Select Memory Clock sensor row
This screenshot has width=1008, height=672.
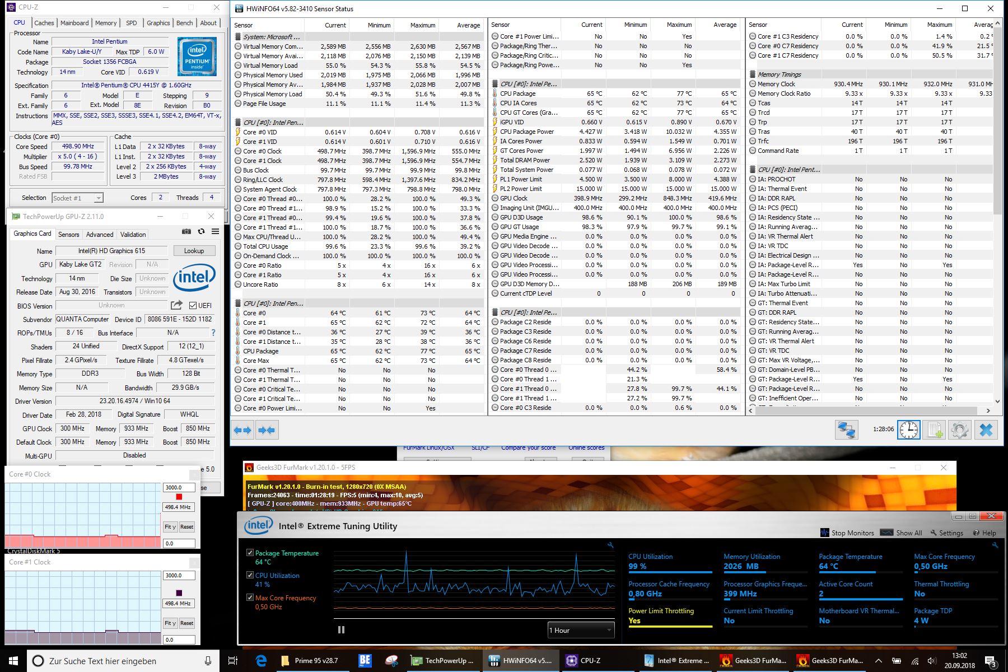871,84
